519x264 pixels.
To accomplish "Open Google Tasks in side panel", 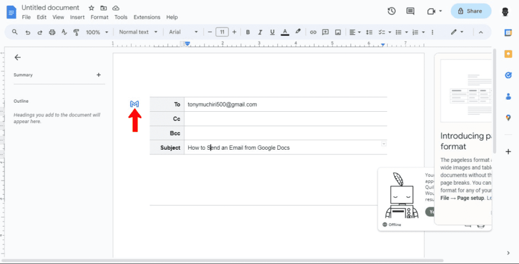I will [508, 75].
